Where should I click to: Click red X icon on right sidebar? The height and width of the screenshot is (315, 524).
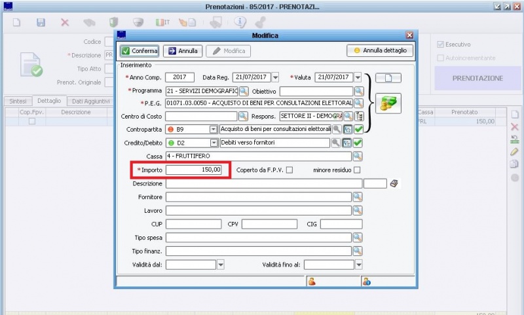(514, 126)
